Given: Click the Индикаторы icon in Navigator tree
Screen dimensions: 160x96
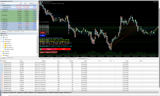Looking at the screenshot, I should (3, 40).
